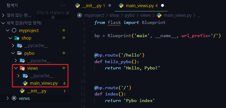Close unsaved __init__.py tab via its dot
Viewport: 226px width, 108px height.
110,6
